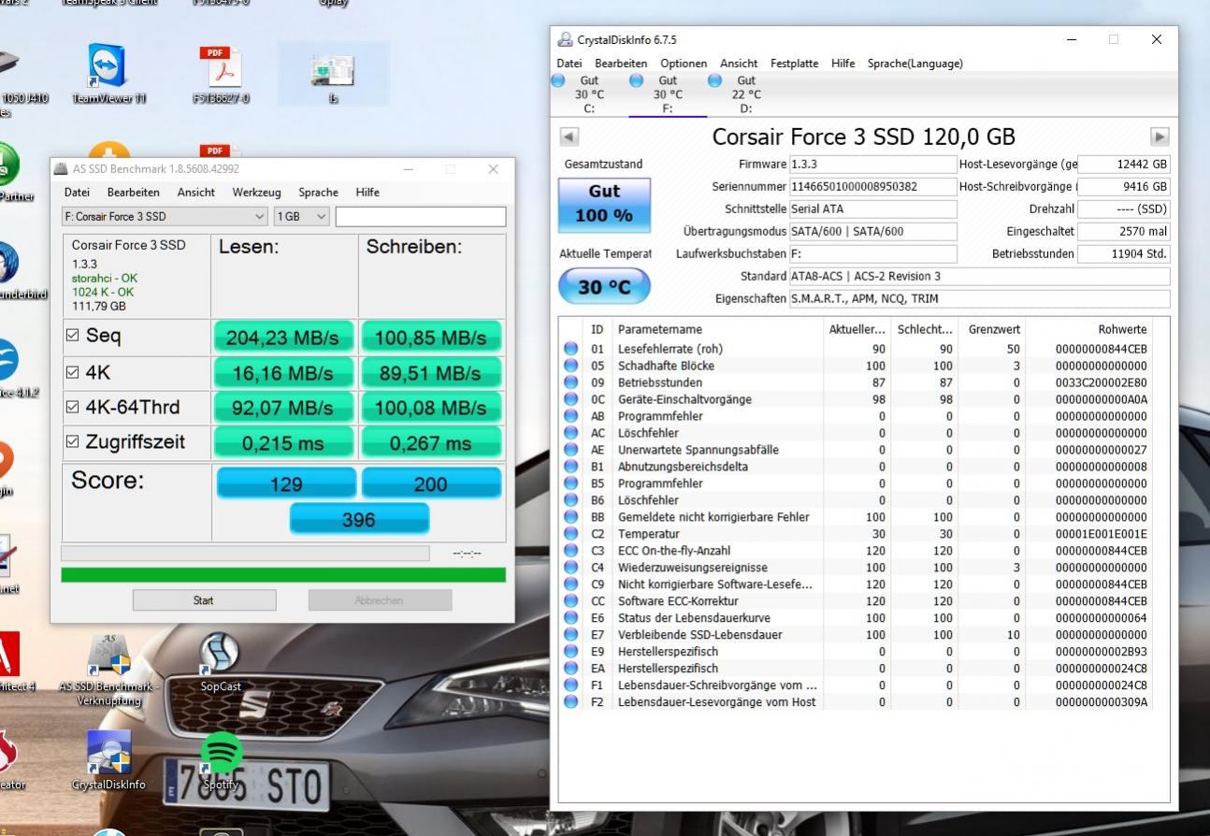The height and width of the screenshot is (836, 1210).
Task: Click the Grenzwert column header
Action: coord(993,329)
